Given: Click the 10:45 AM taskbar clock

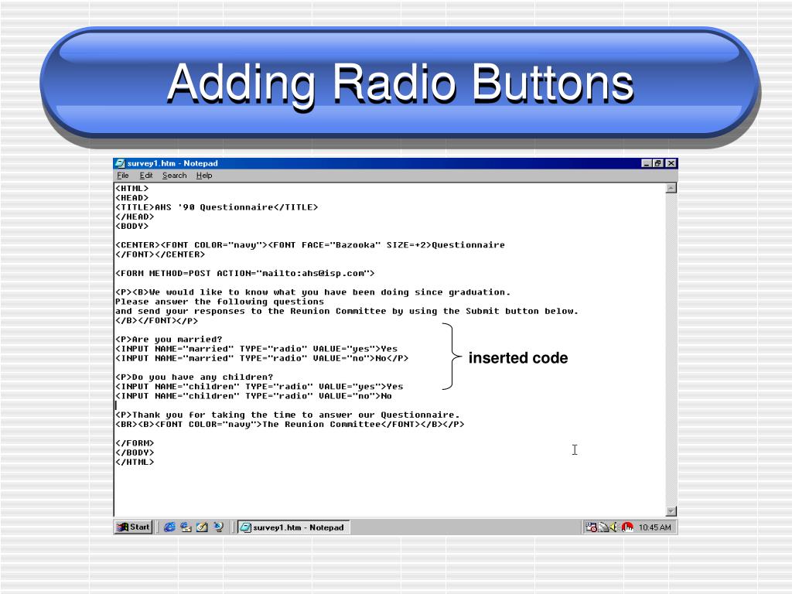Looking at the screenshot, I should tap(655, 527).
